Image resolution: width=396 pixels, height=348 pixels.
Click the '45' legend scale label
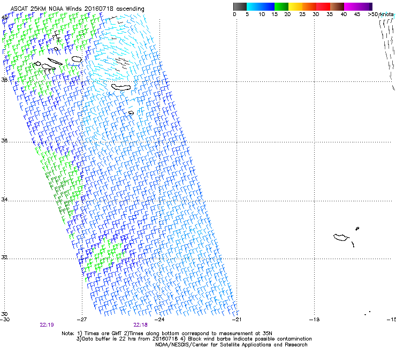coord(357,14)
